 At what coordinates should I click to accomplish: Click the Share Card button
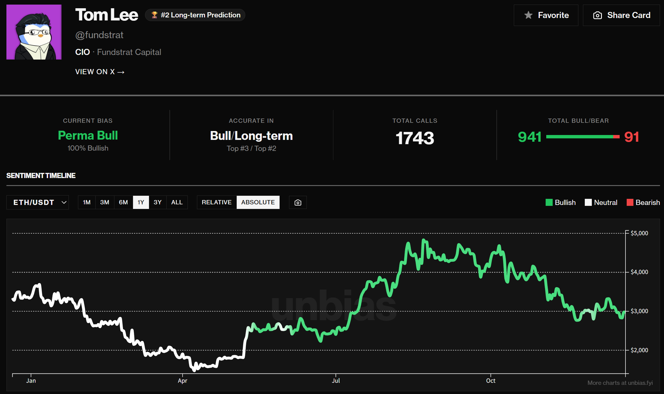tap(621, 15)
